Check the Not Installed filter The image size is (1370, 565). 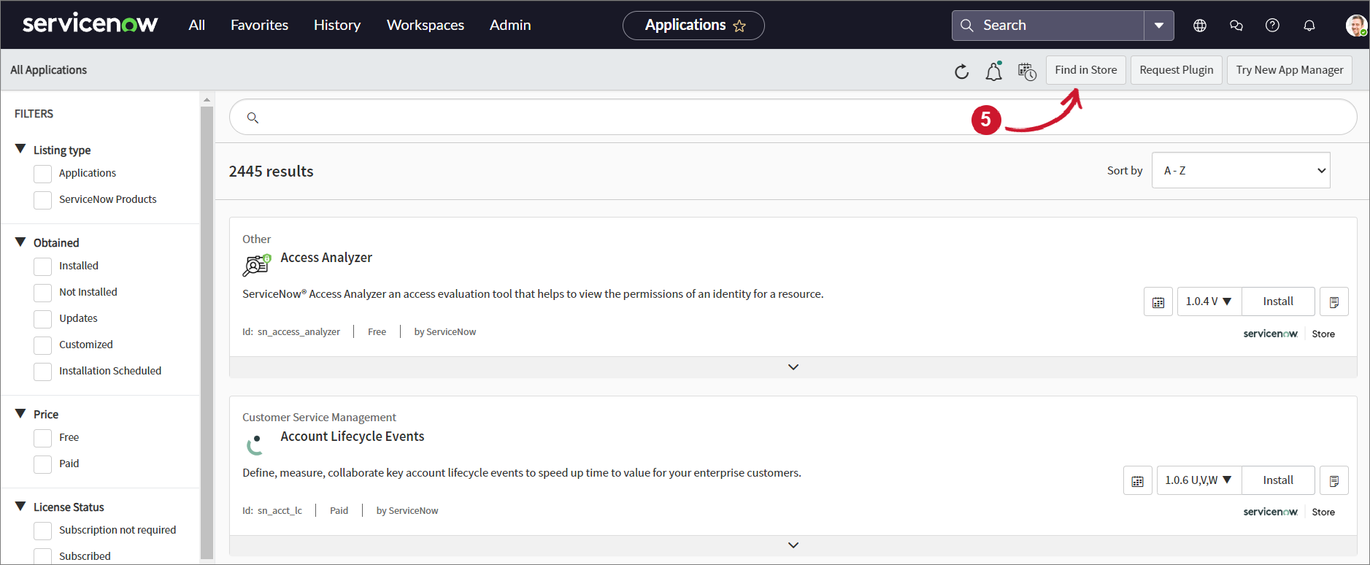pyautogui.click(x=43, y=293)
